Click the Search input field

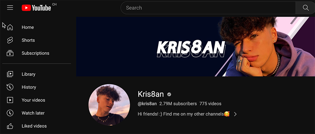[208, 8]
